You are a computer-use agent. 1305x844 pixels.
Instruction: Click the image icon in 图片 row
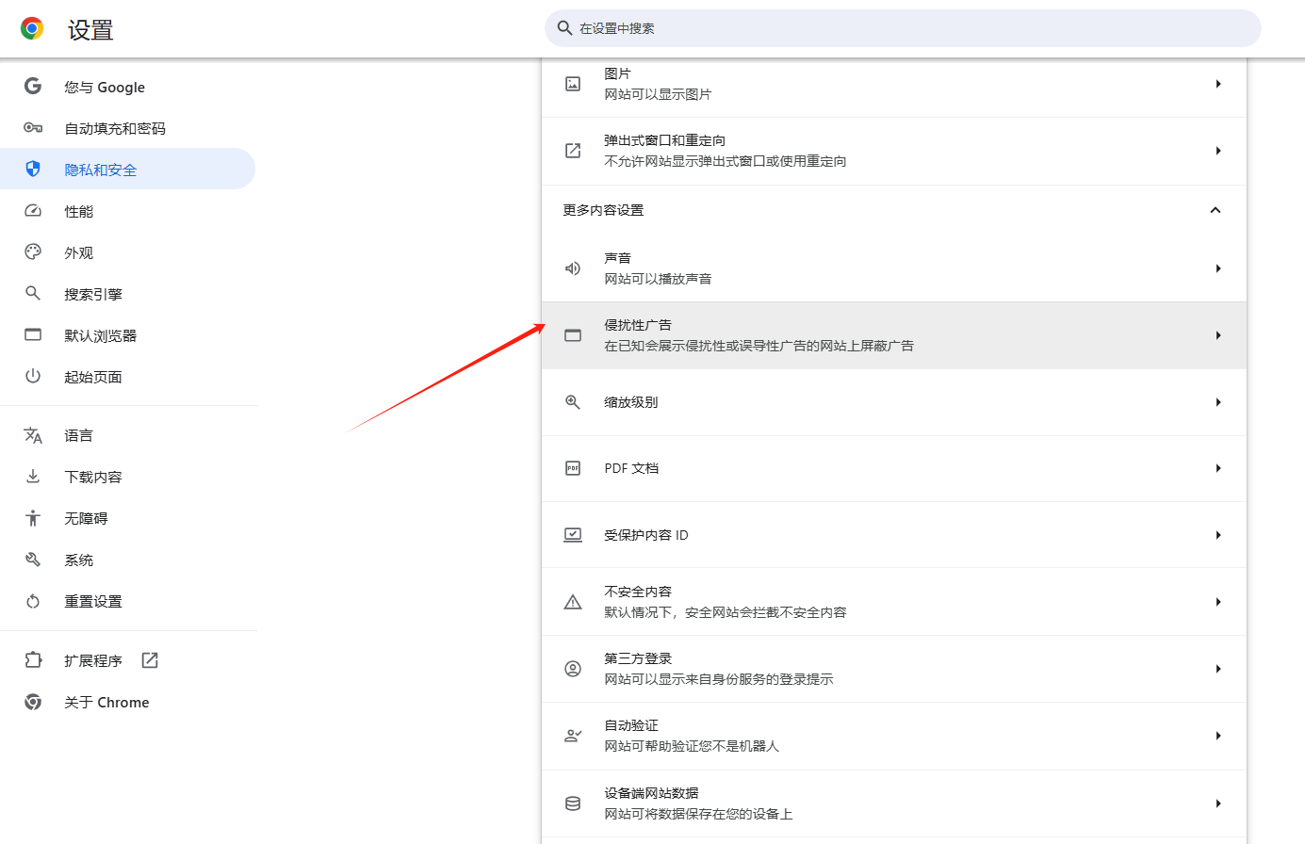(x=573, y=84)
